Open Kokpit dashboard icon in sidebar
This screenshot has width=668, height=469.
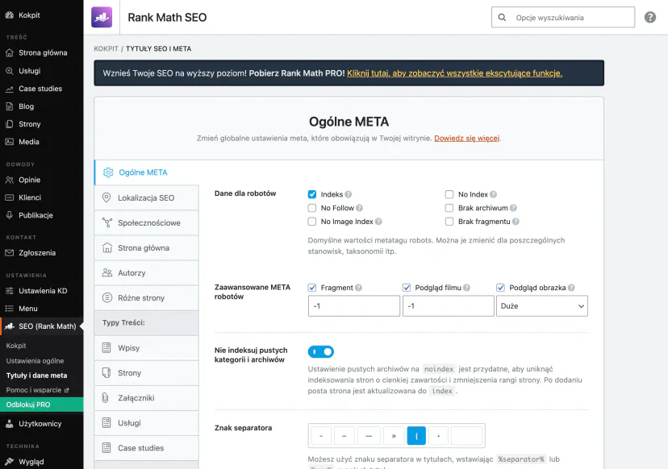coord(10,15)
